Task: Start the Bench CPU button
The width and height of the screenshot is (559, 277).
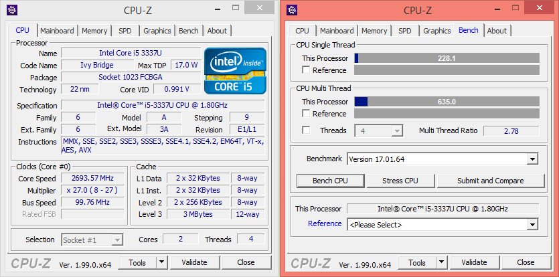Action: coord(331,181)
